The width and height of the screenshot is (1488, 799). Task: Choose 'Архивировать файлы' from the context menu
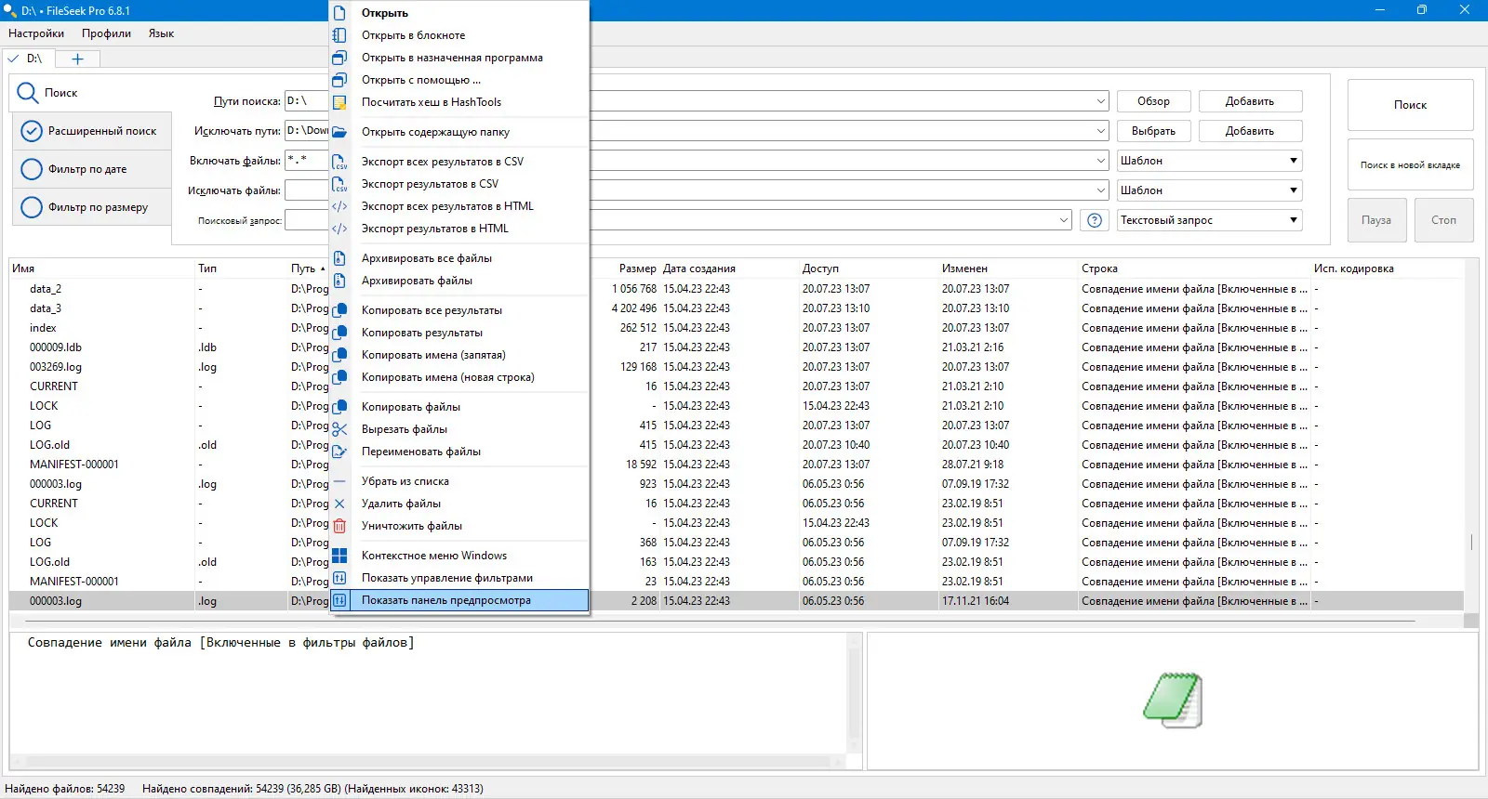pos(459,281)
